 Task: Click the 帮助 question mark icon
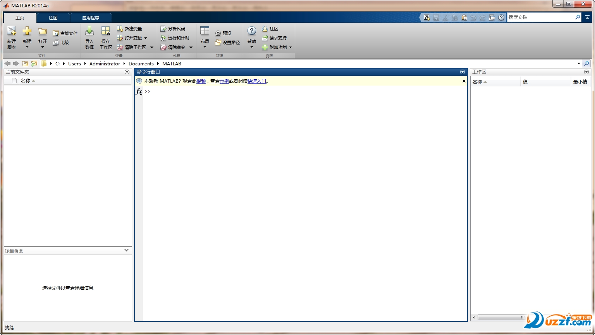[x=252, y=31]
